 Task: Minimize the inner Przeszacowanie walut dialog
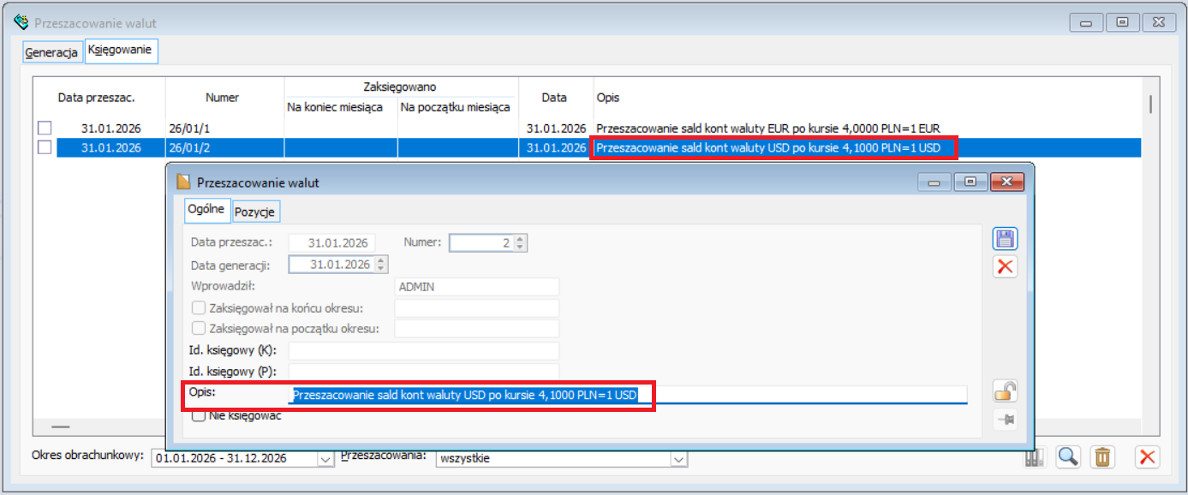pyautogui.click(x=934, y=182)
